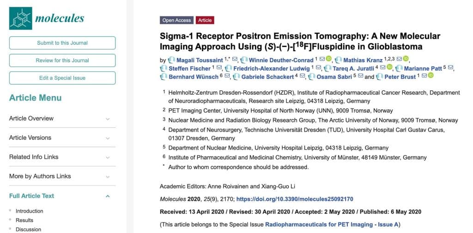Click envelope icon after Tareq A. Juratli
This screenshot has height=233, width=473.
coord(383,67)
